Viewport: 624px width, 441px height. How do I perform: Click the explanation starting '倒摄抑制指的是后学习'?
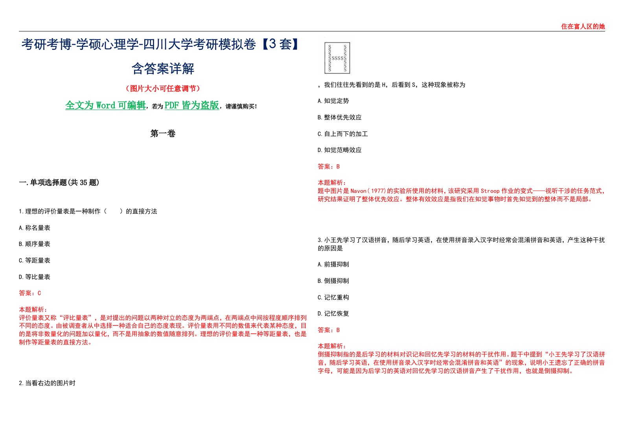pos(461,362)
